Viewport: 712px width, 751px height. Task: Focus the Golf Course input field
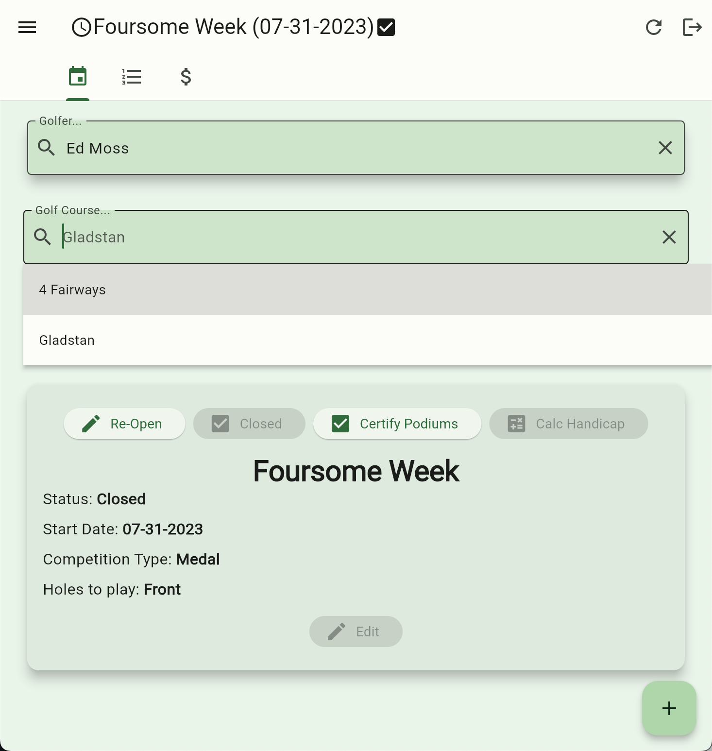340,237
